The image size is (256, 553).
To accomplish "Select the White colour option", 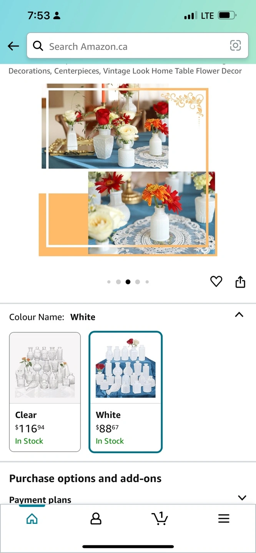I will pyautogui.click(x=126, y=392).
